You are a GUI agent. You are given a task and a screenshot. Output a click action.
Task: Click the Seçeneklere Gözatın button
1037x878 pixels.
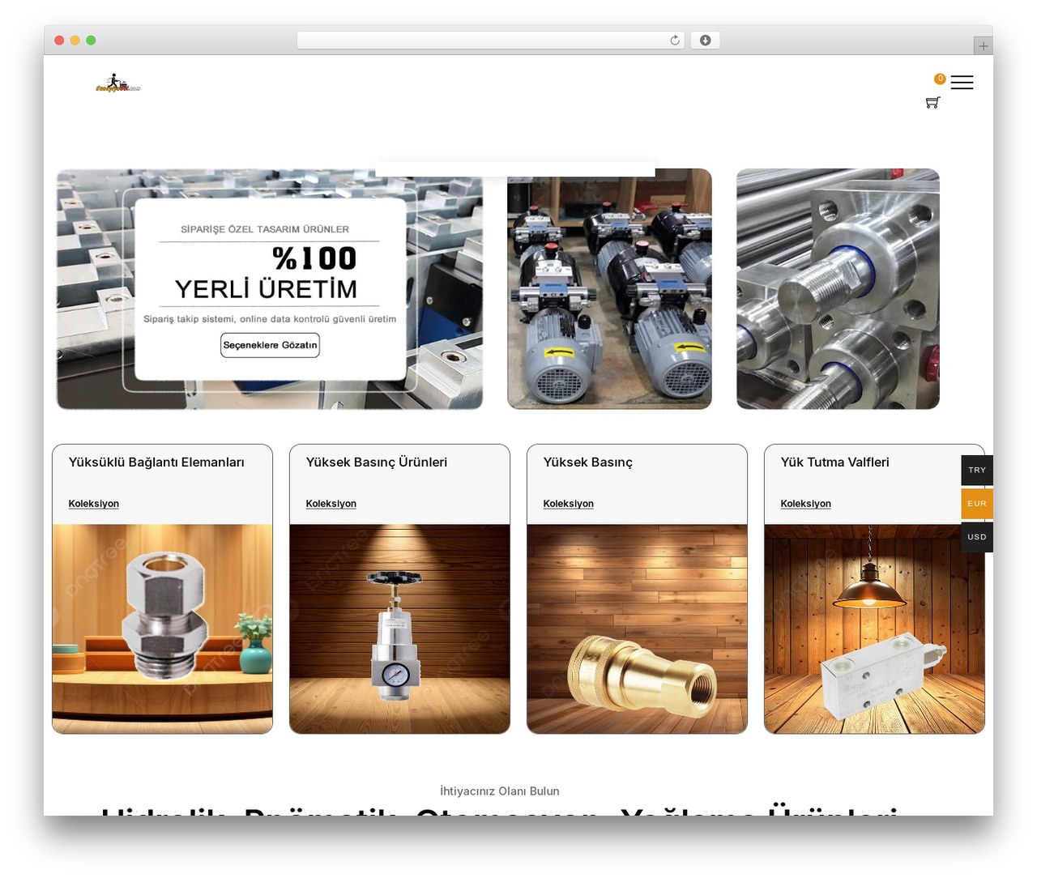pyautogui.click(x=271, y=345)
